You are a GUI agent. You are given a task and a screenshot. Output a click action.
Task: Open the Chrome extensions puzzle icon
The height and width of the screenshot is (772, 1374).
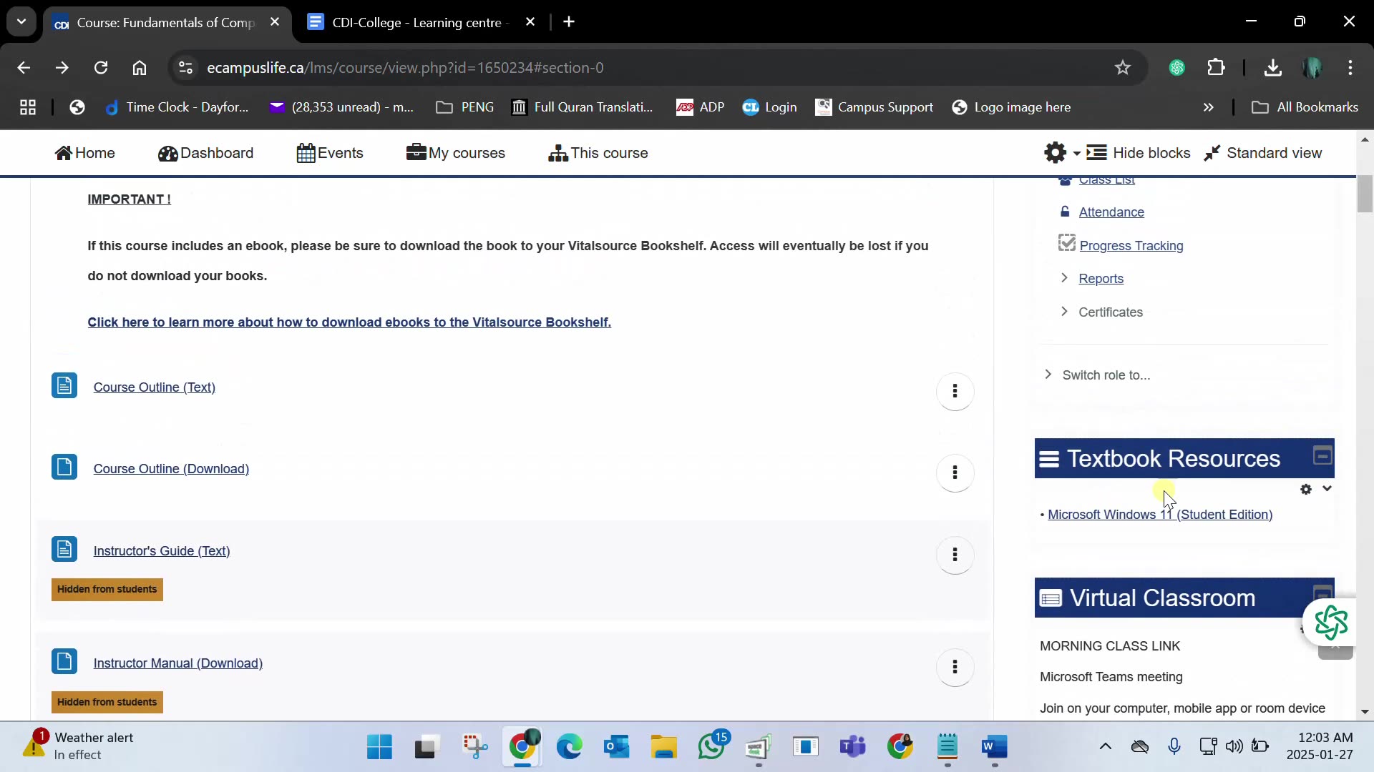(x=1216, y=68)
